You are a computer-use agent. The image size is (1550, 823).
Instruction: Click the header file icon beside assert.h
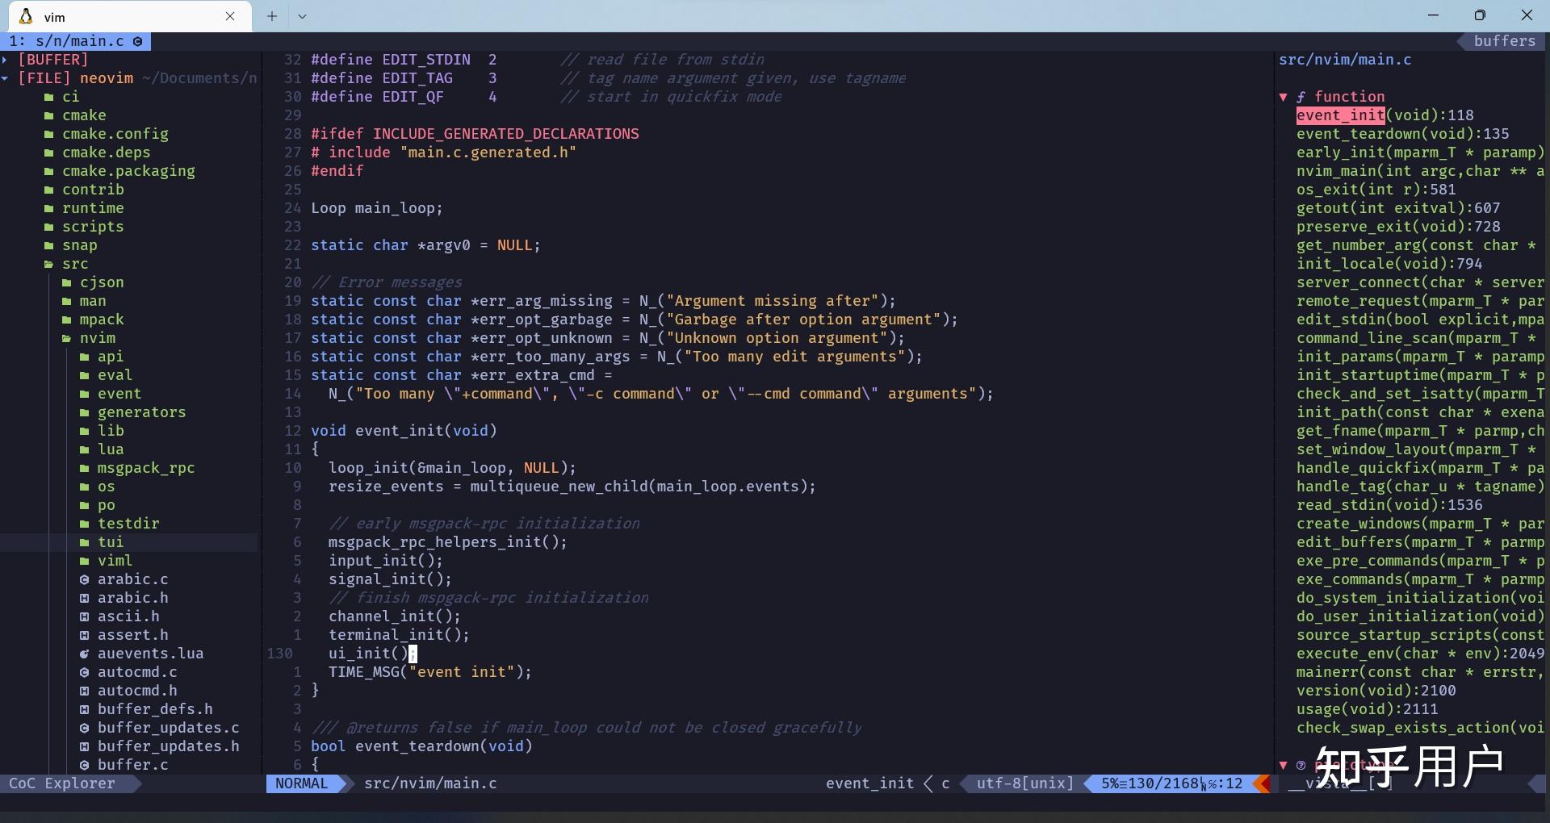85,635
